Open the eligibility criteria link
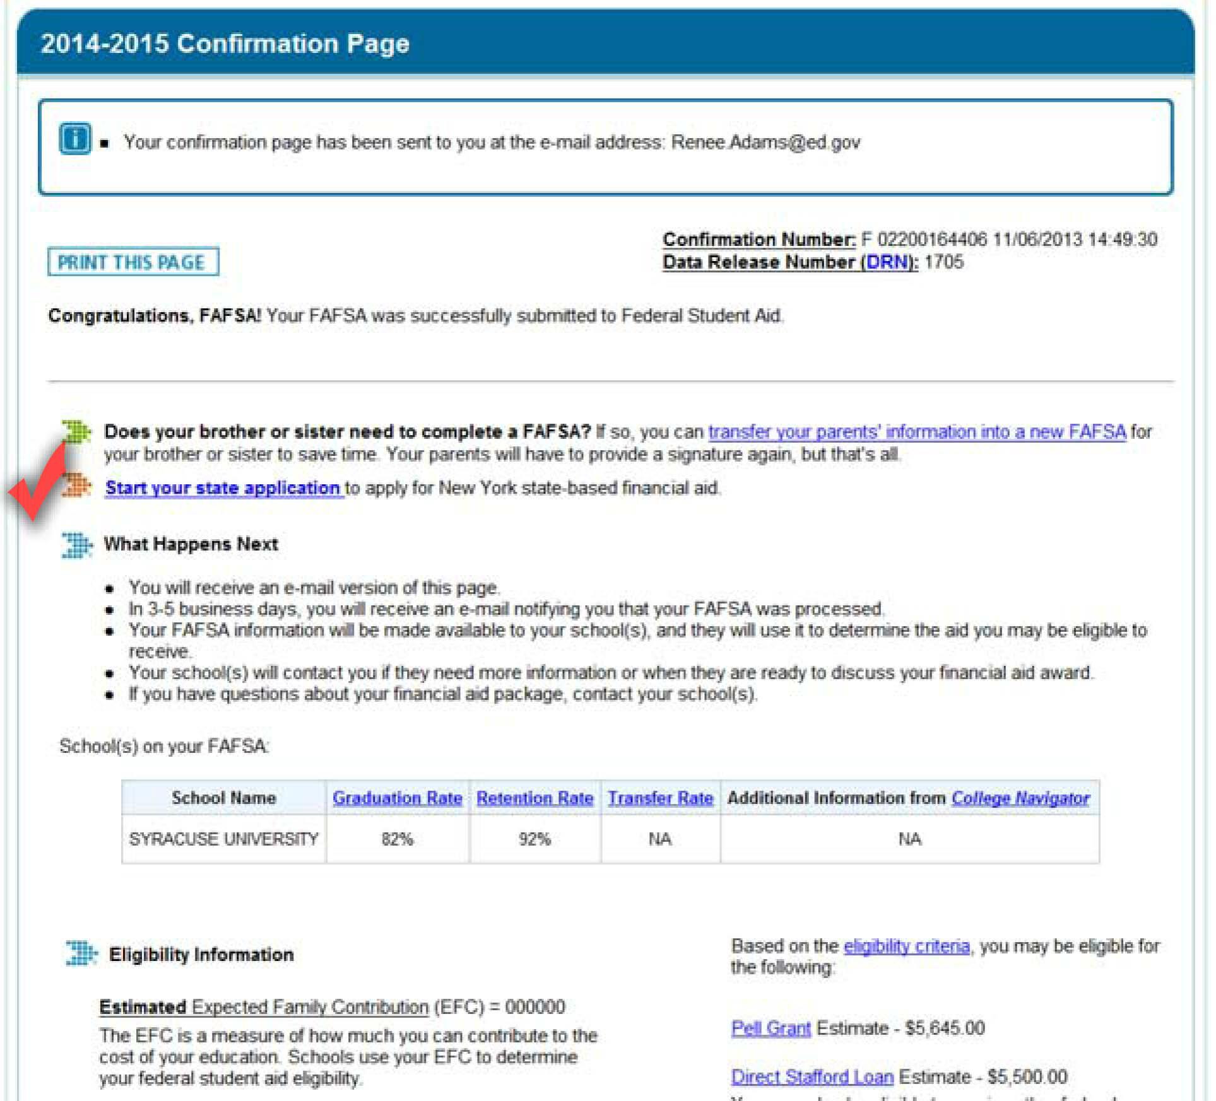1216x1101 pixels. (906, 947)
